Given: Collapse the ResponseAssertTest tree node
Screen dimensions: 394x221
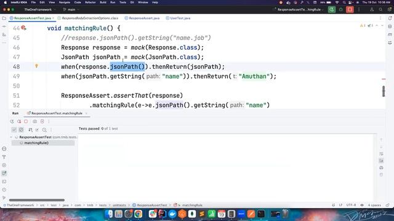Looking at the screenshot, I should tap(11, 137).
